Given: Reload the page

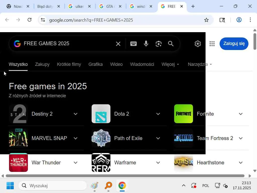Looking at the screenshot, I should click(30, 20).
